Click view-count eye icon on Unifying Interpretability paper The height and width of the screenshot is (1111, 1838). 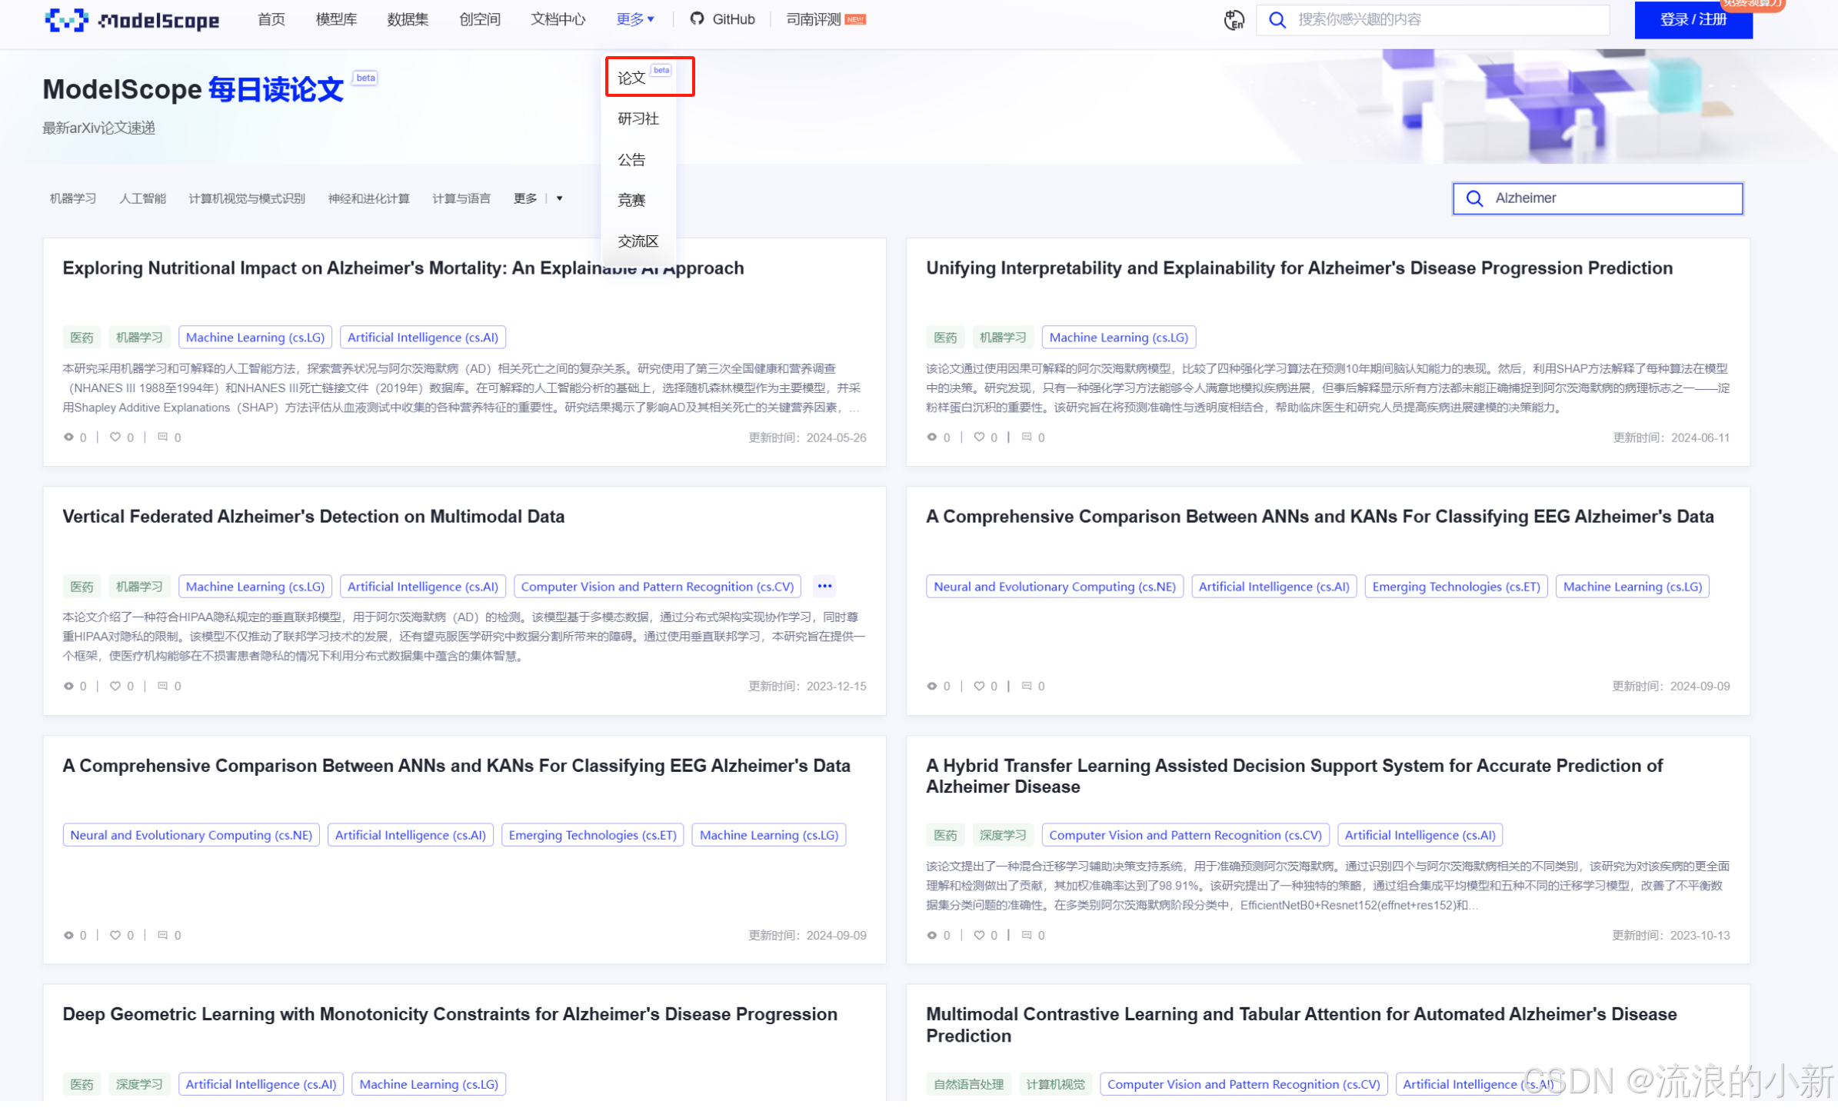(x=931, y=438)
